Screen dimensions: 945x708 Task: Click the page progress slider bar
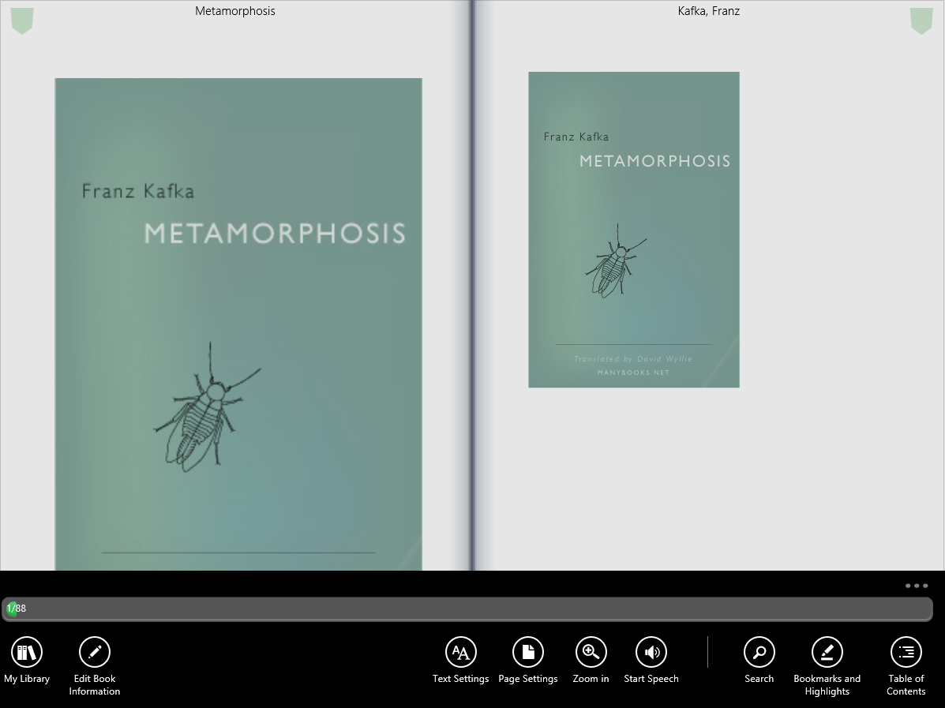pos(474,609)
